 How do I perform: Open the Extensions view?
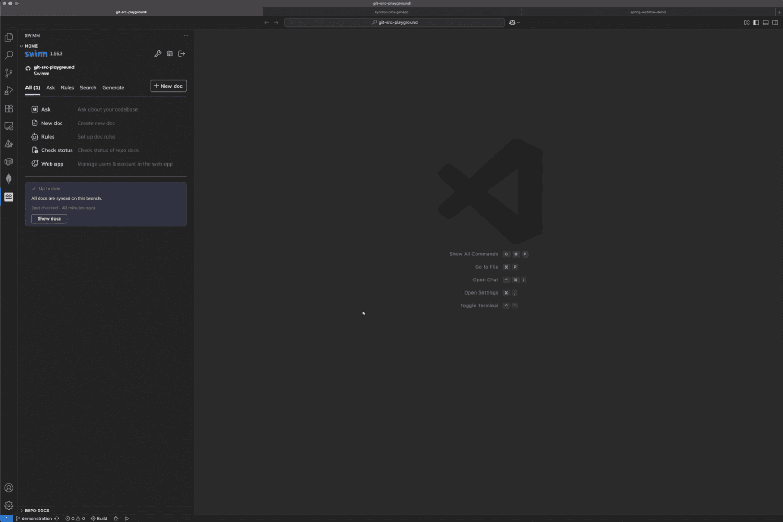[x=8, y=108]
